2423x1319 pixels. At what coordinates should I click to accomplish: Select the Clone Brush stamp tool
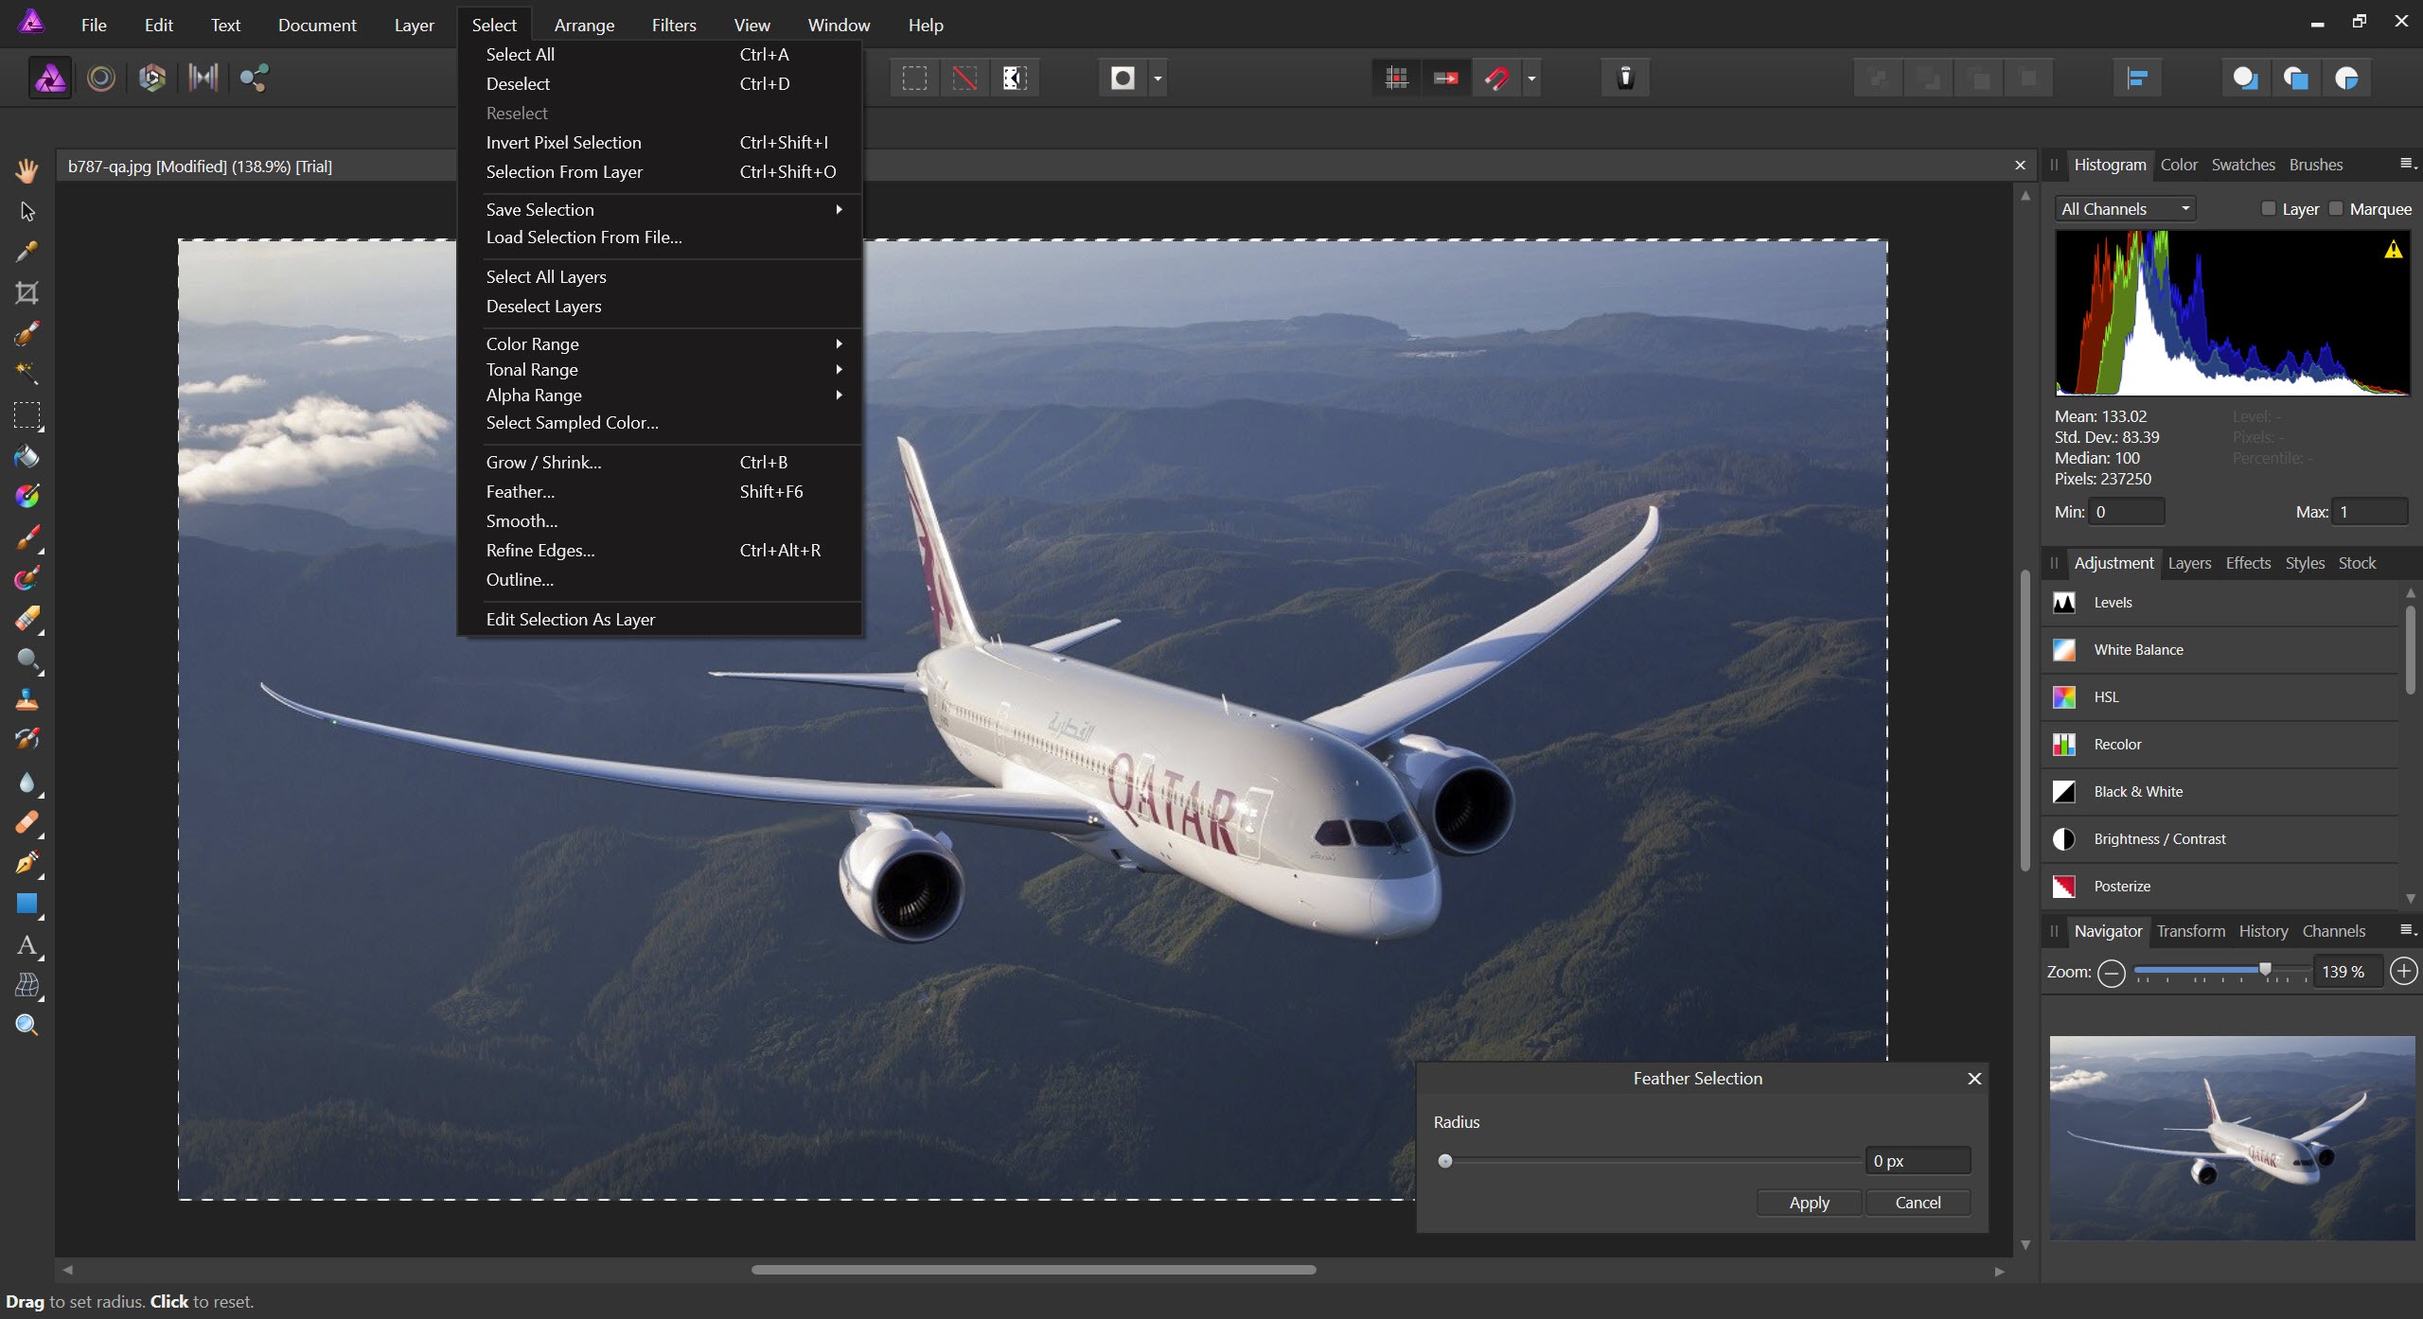(x=27, y=700)
